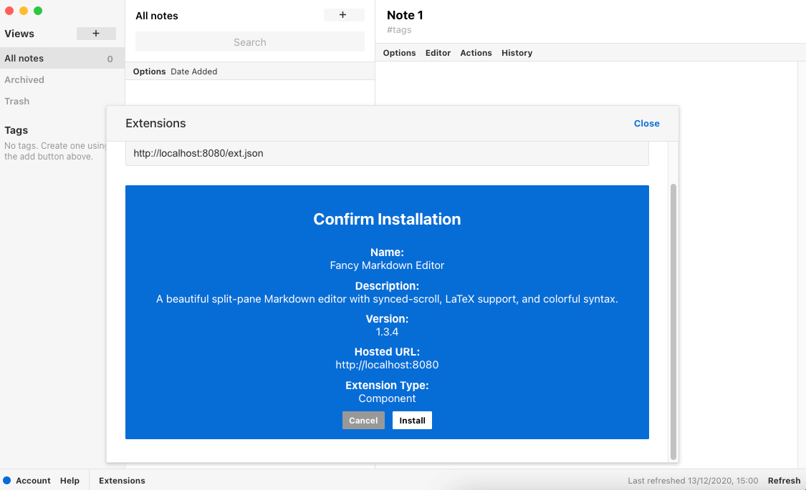Cancel the extension installation
The image size is (806, 490).
point(363,420)
